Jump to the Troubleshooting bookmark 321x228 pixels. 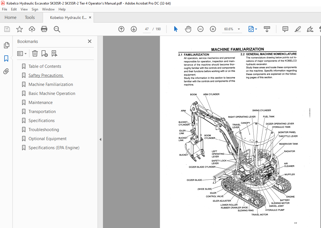tap(44, 130)
